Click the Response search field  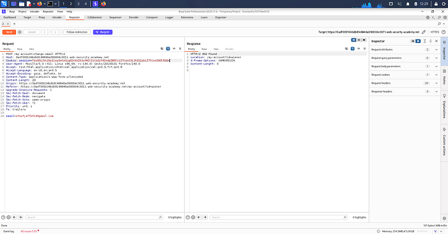(x=279, y=217)
